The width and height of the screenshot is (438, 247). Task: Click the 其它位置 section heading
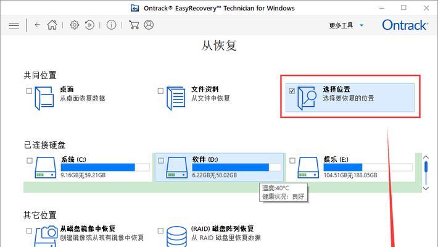point(40,215)
